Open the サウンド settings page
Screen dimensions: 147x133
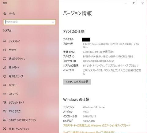pyautogui.click(x=13, y=50)
